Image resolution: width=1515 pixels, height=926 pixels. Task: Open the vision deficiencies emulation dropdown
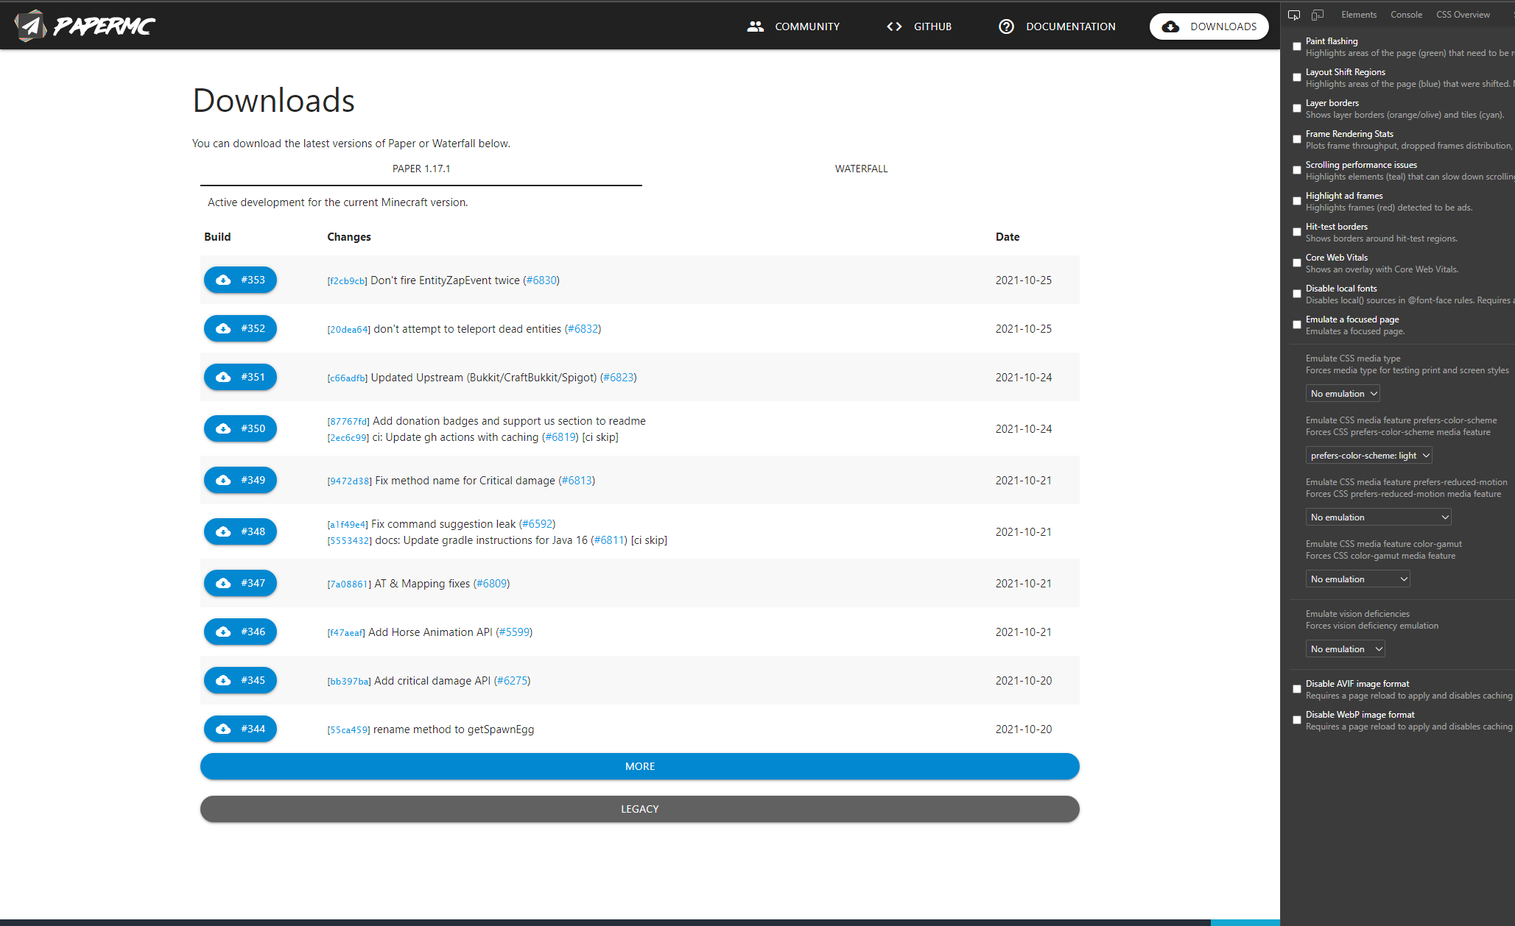coord(1345,648)
